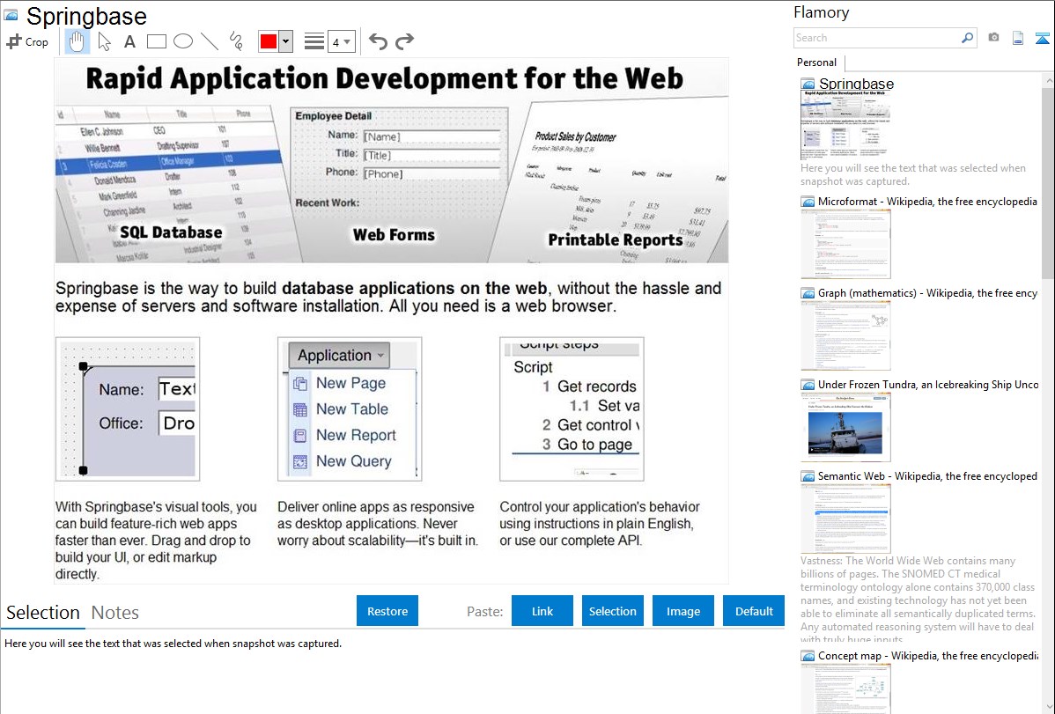
Task: Click the camera capture icon
Action: point(993,38)
